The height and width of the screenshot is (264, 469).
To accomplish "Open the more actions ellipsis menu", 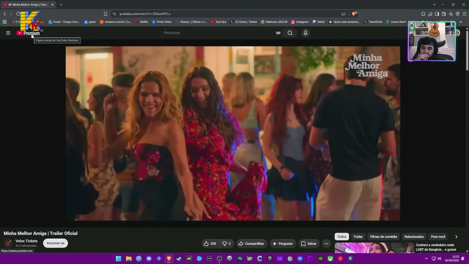I will pos(326,243).
